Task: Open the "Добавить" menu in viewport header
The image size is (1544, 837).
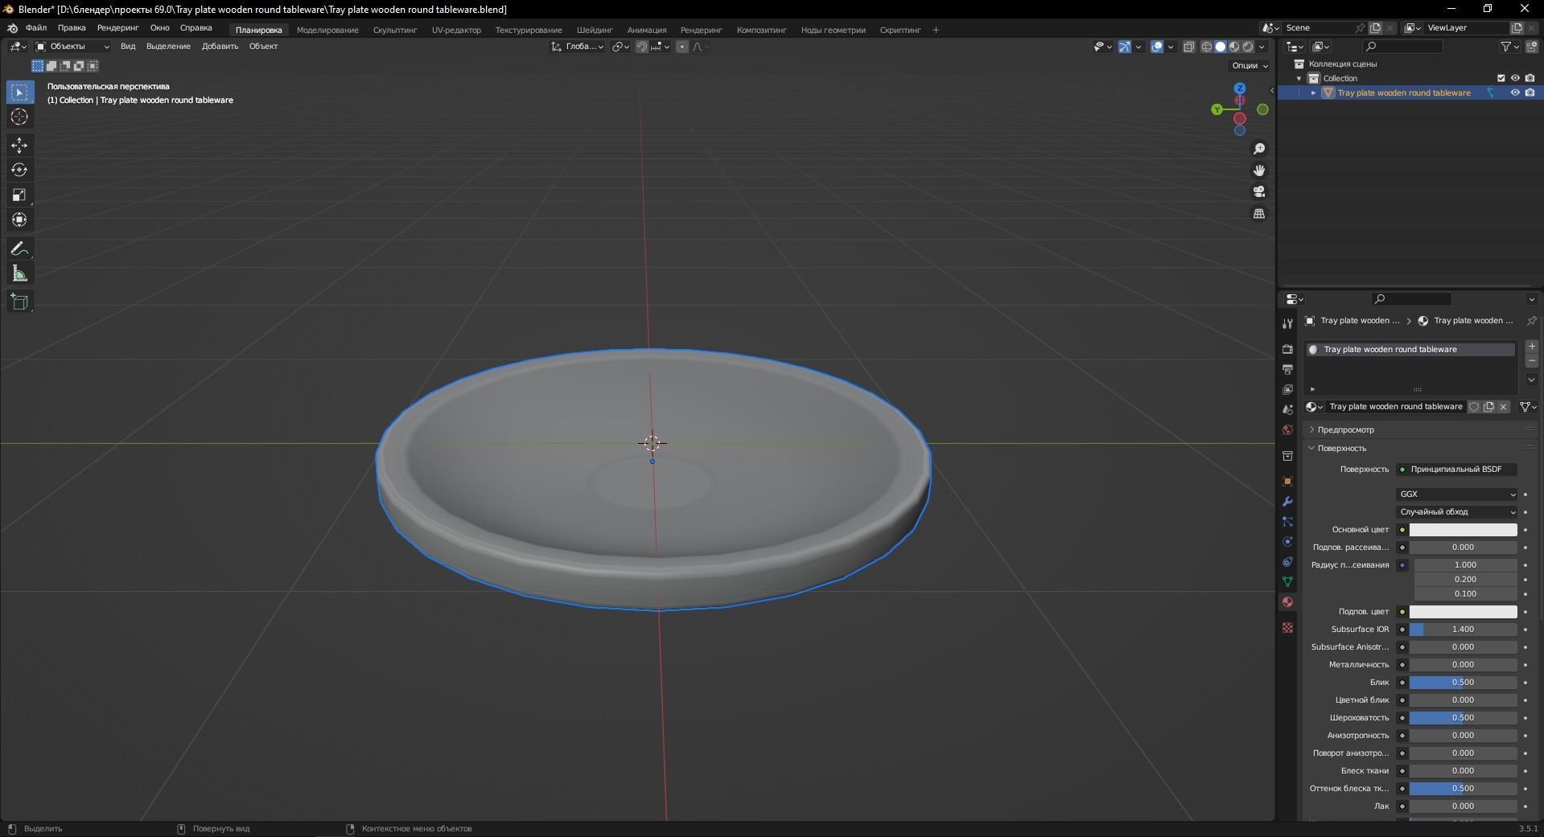Action: 220,47
